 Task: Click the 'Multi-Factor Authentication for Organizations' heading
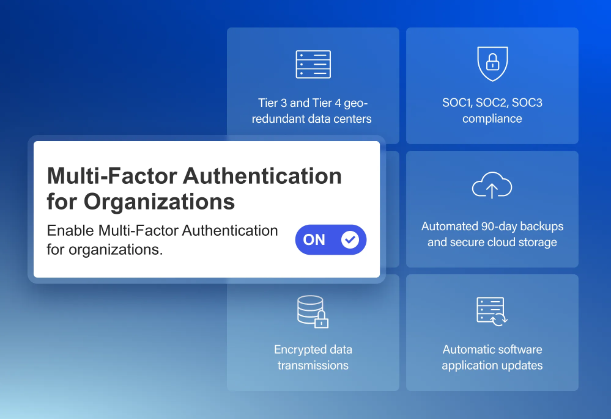point(193,188)
